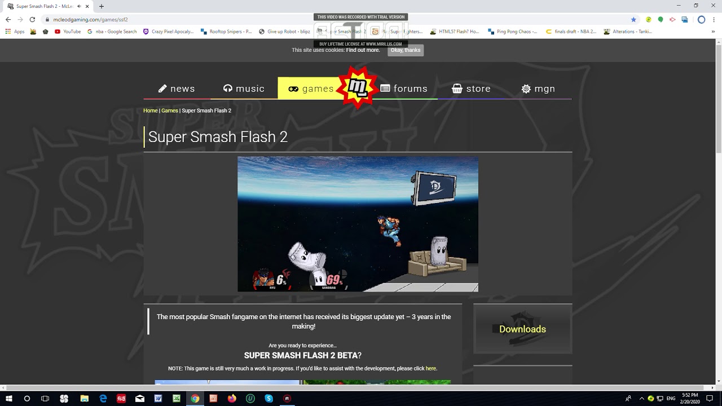This screenshot has width=722, height=406.
Task: Go back in browser history
Action: click(x=8, y=19)
